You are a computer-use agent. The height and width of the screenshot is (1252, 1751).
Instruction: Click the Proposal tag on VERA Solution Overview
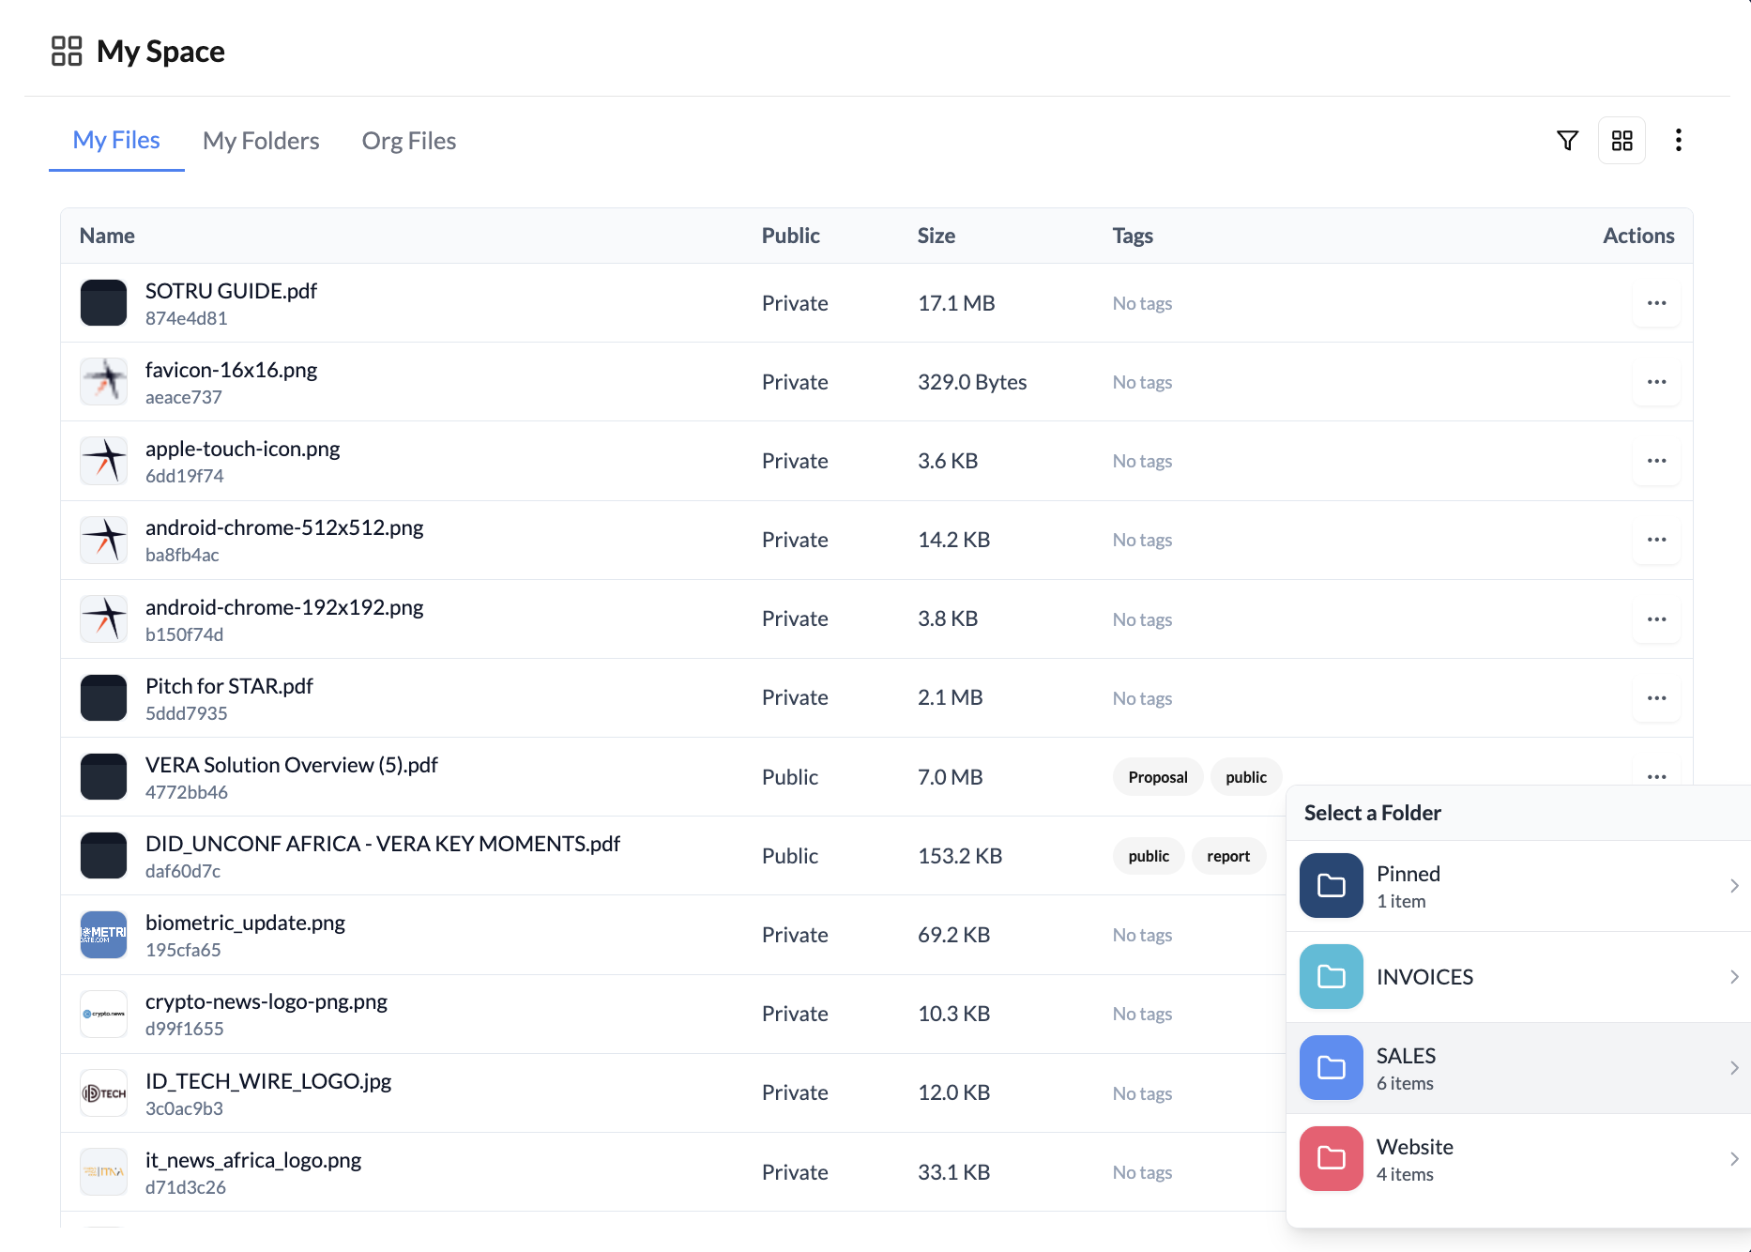pos(1158,776)
